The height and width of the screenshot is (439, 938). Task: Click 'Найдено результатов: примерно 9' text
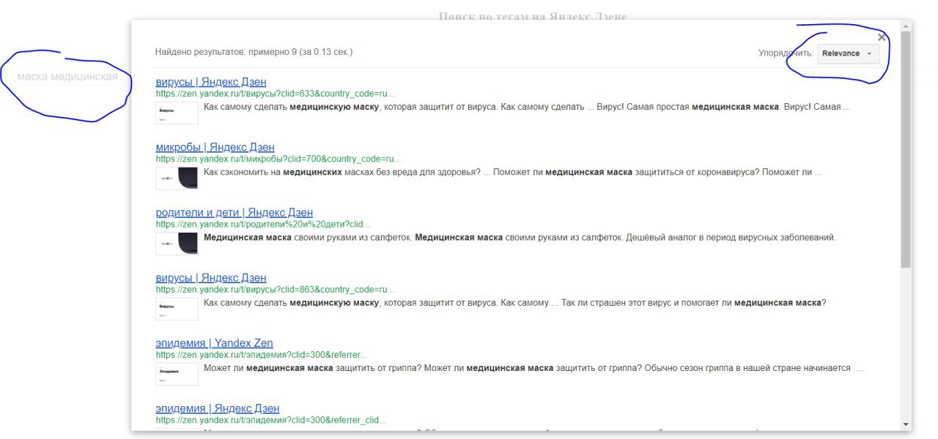tap(254, 52)
